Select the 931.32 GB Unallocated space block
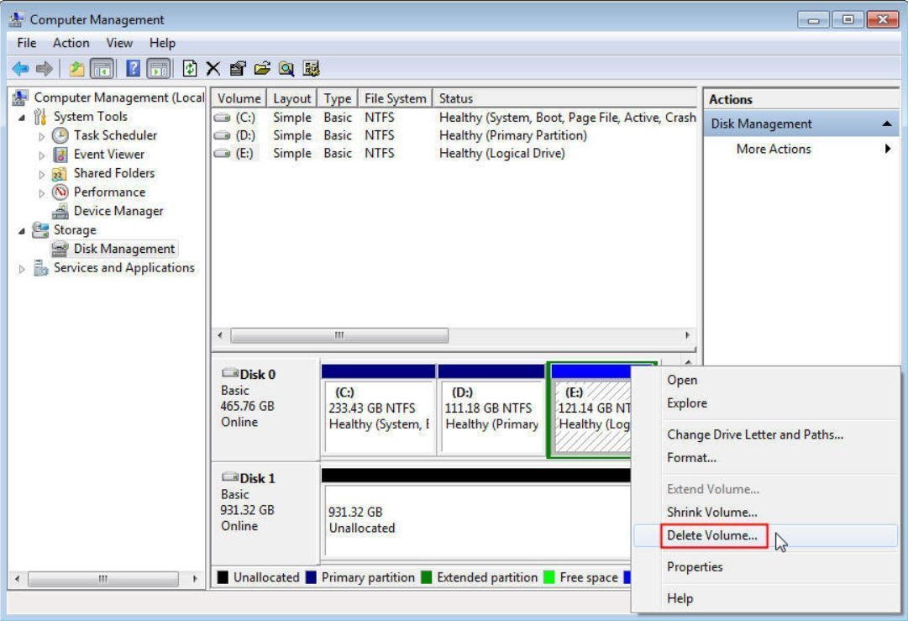908x621 pixels. [x=476, y=513]
